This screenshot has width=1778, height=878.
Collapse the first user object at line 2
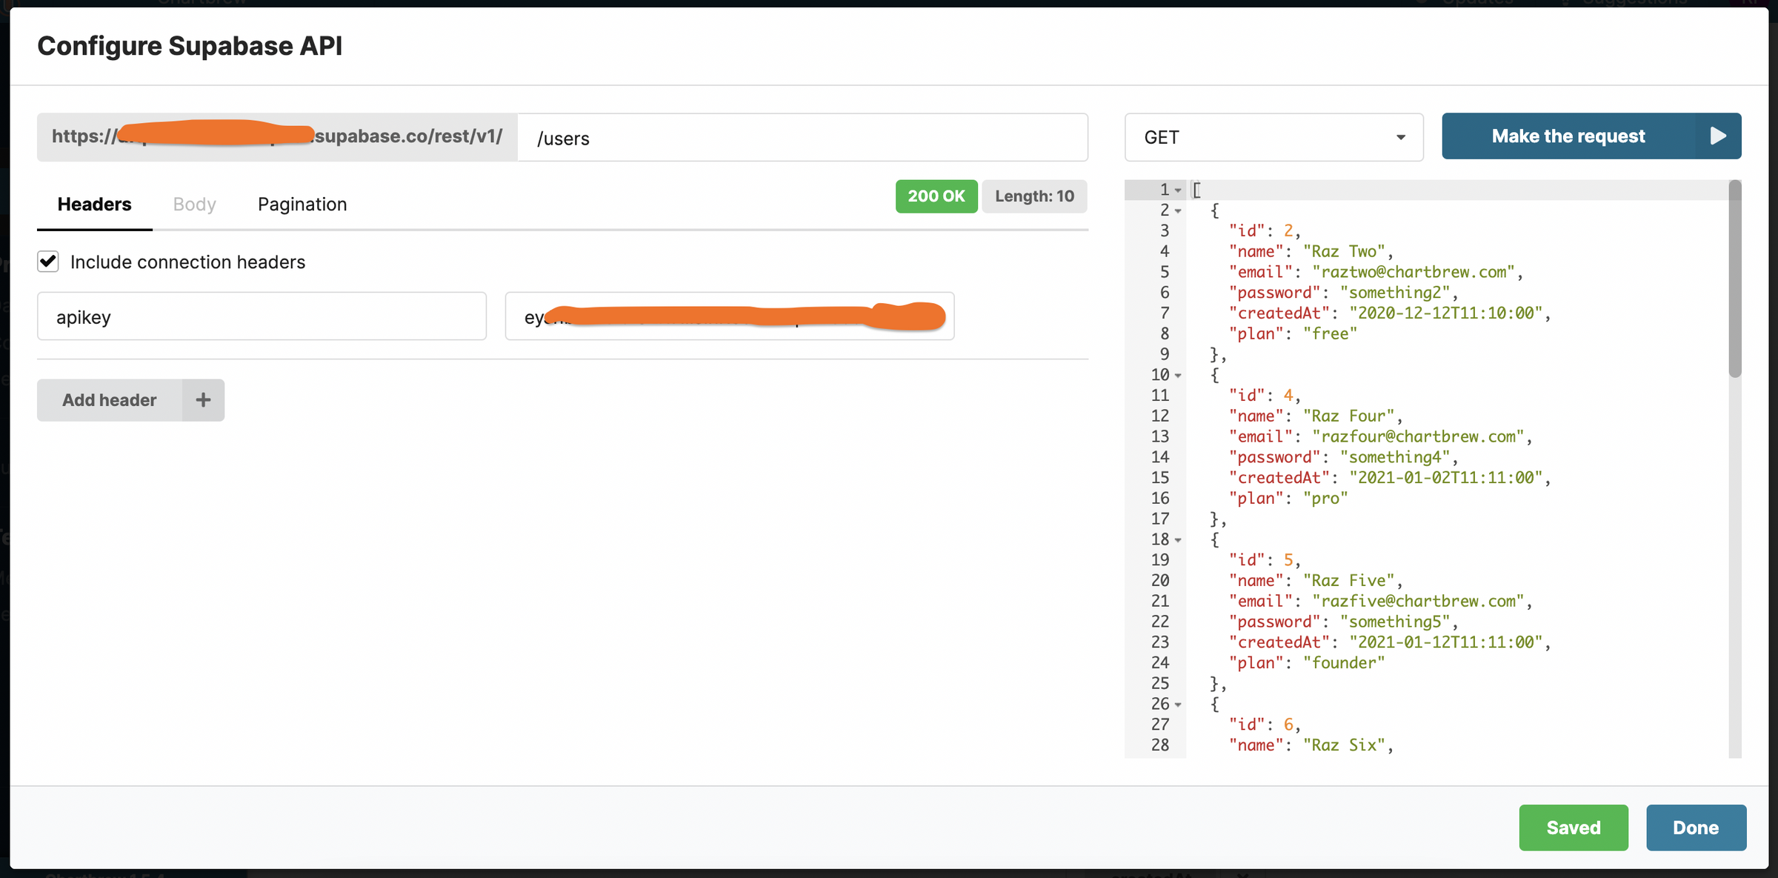pos(1177,211)
